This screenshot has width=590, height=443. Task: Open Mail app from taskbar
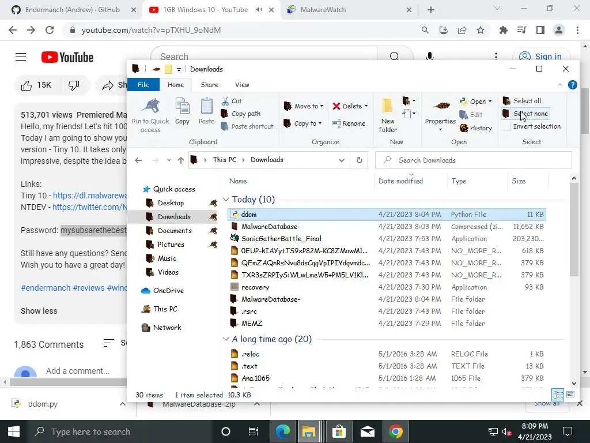(367, 431)
